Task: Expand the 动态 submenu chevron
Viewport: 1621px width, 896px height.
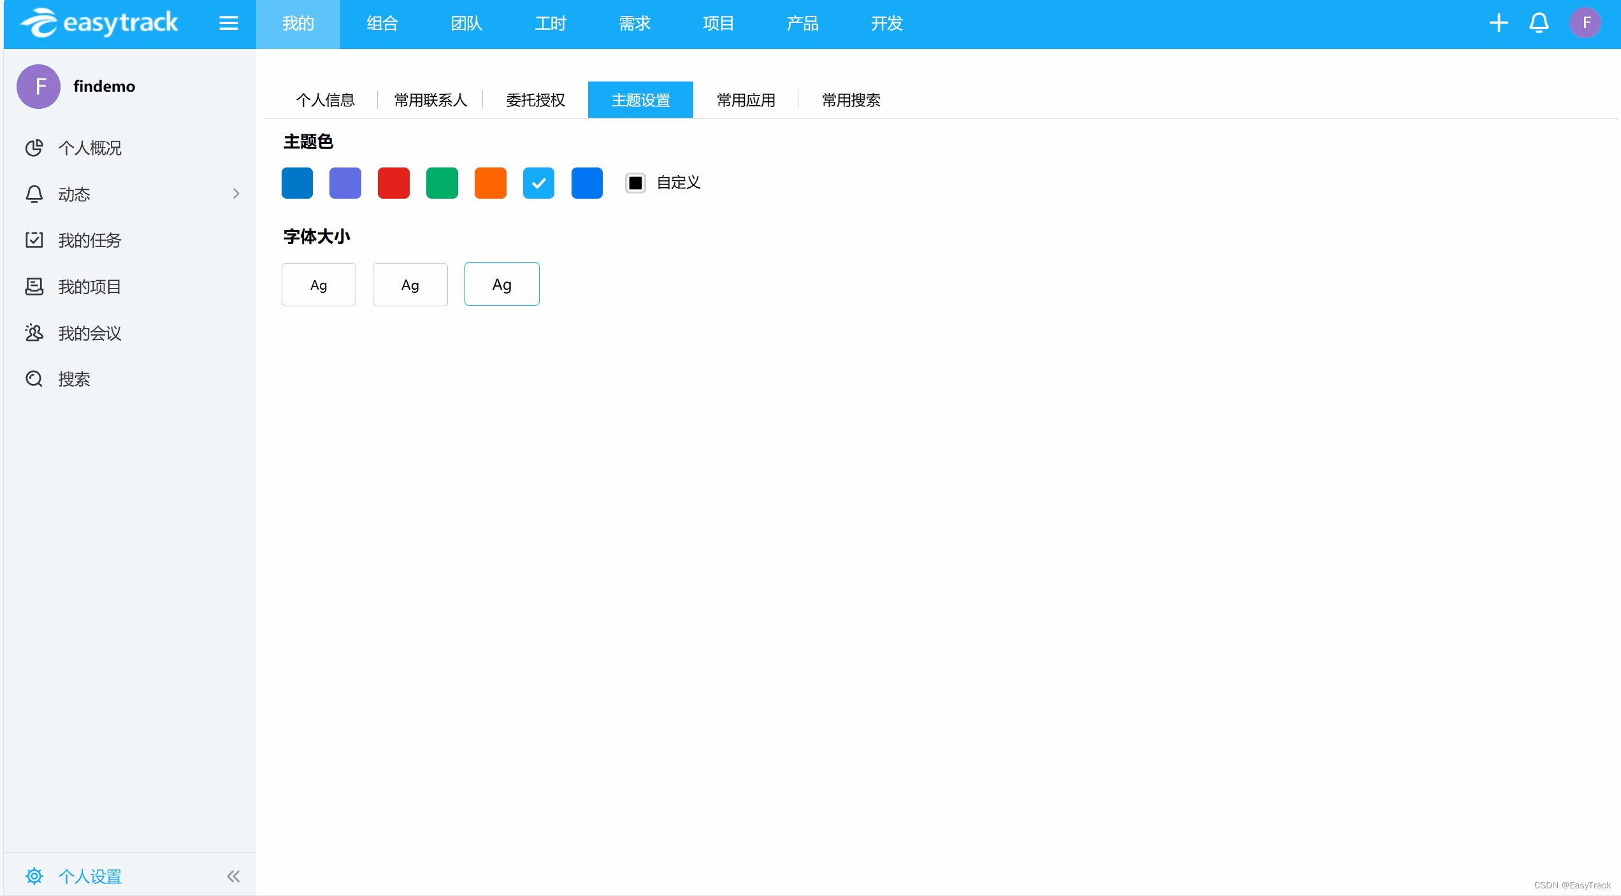Action: pyautogui.click(x=236, y=194)
